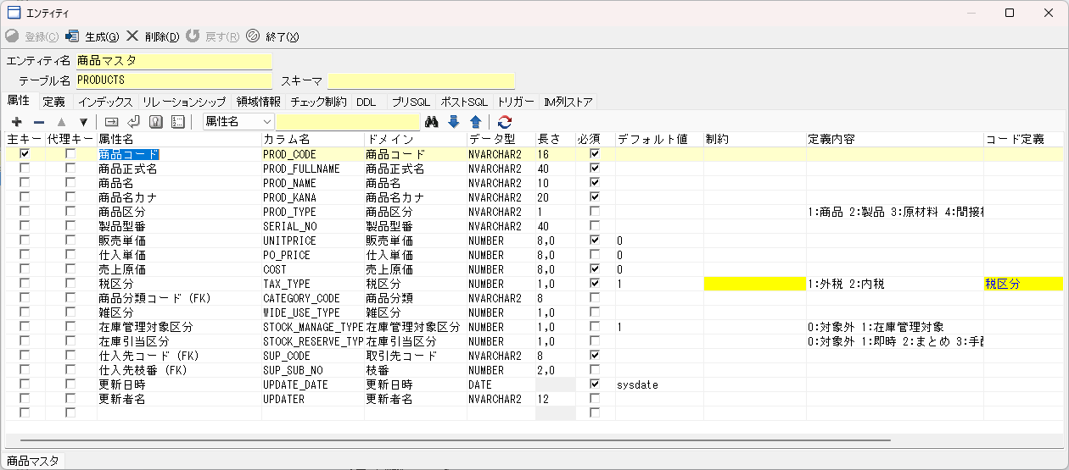Screen dimensions: 1069x470
Task: Toggle required checkbox for 商品名 row
Action: point(595,183)
